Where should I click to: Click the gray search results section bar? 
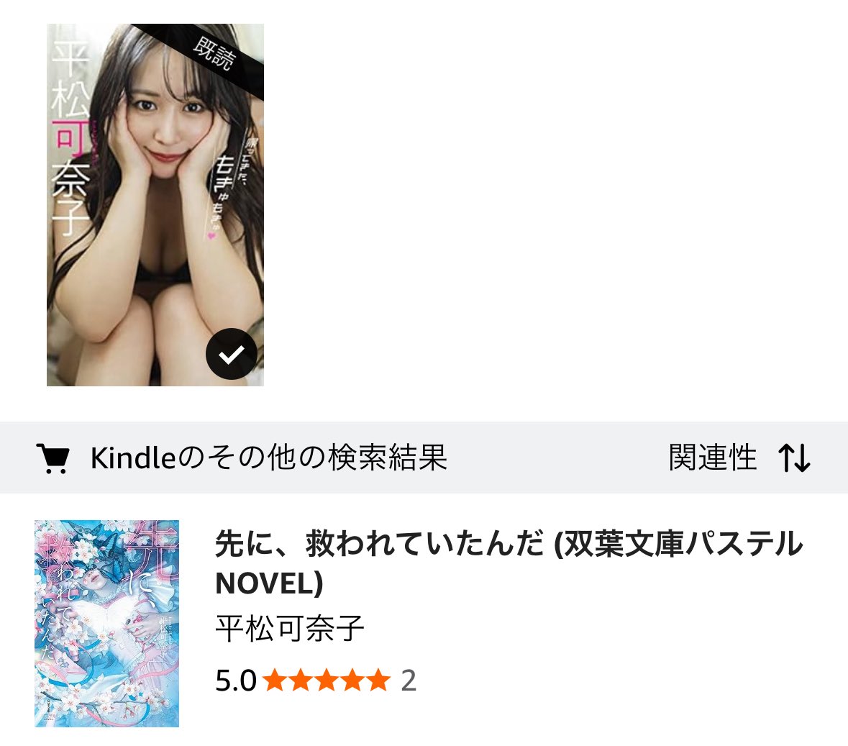424,458
